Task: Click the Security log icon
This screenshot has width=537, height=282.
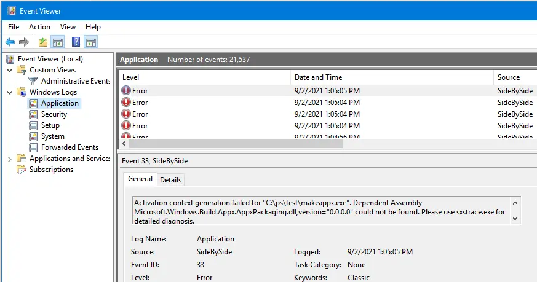Action: point(33,114)
